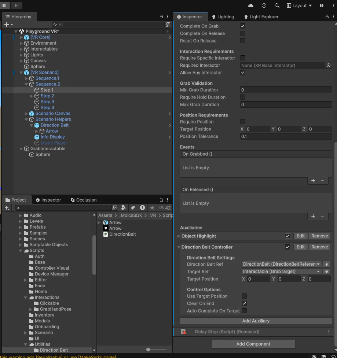Click the Hierarchy create plus dropdown

(x=8, y=25)
